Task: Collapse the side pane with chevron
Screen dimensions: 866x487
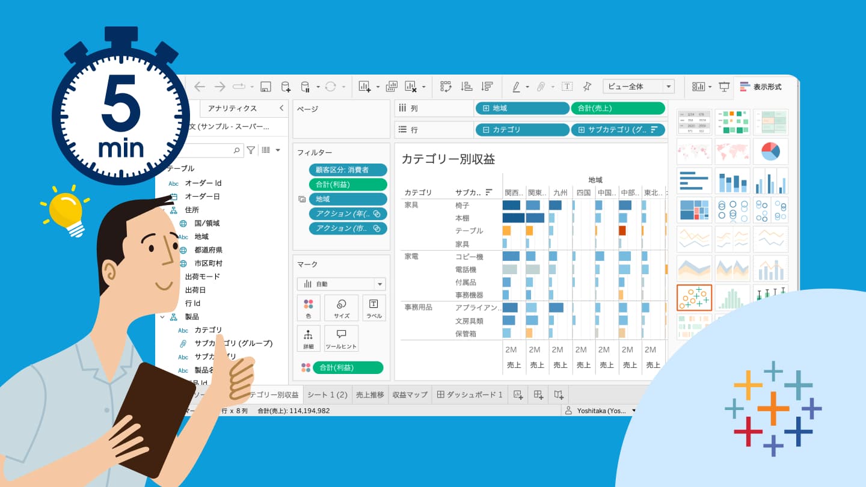Action: (281, 108)
